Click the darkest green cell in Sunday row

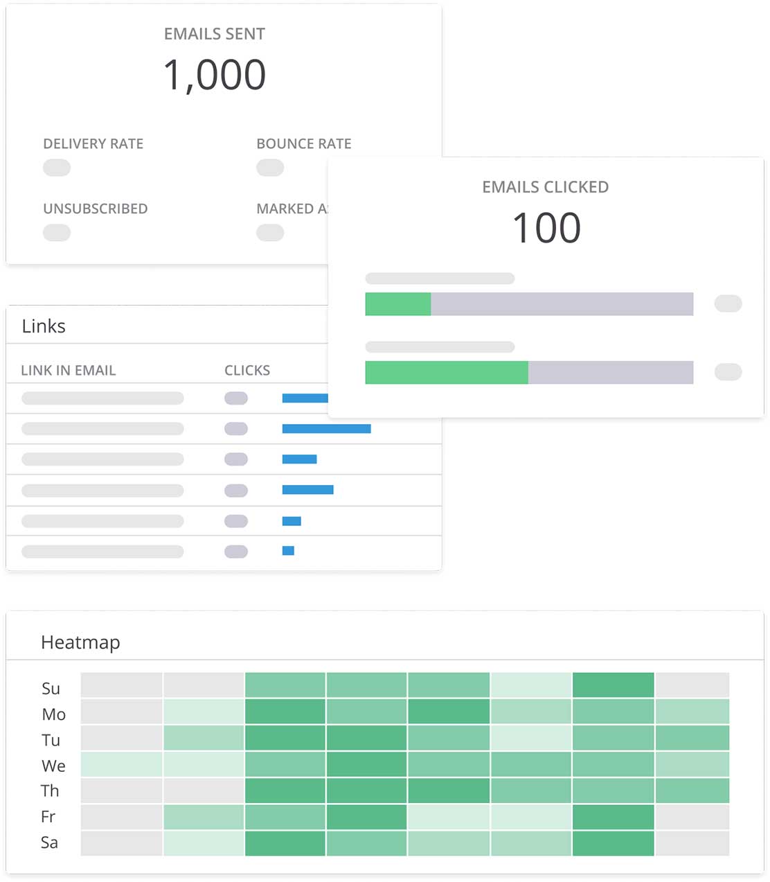point(613,685)
